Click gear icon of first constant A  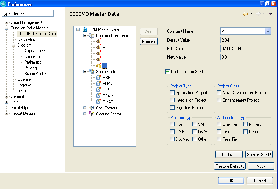98,41
